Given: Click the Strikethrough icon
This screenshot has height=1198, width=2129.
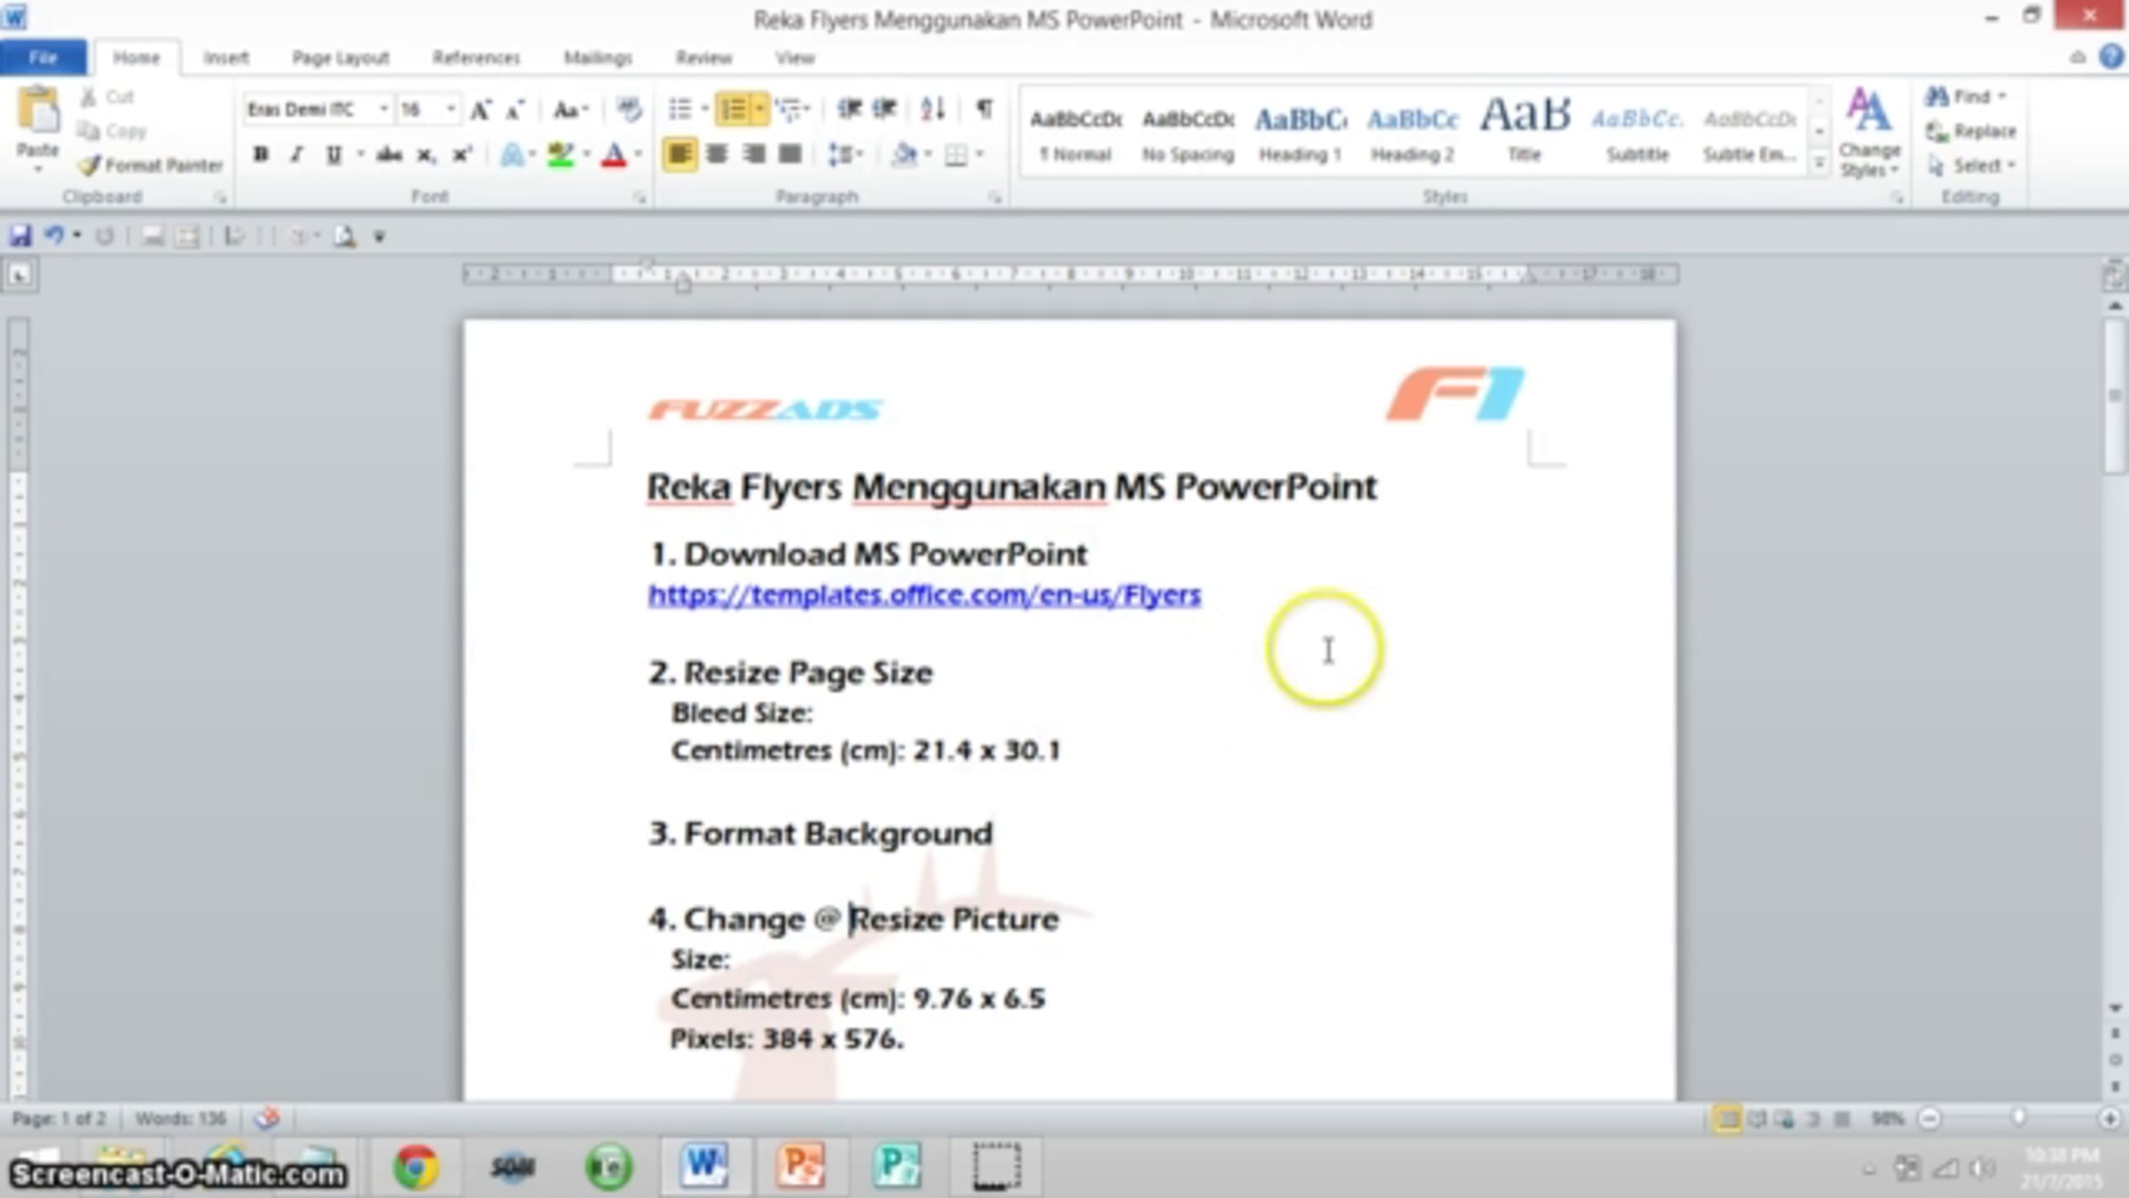Looking at the screenshot, I should click(389, 155).
